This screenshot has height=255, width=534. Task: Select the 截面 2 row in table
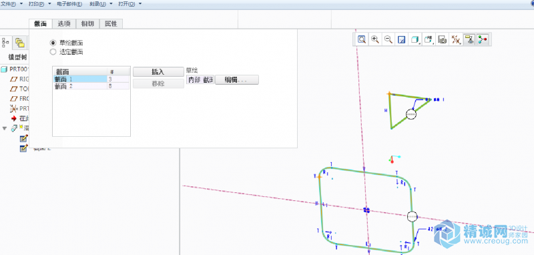(x=91, y=86)
